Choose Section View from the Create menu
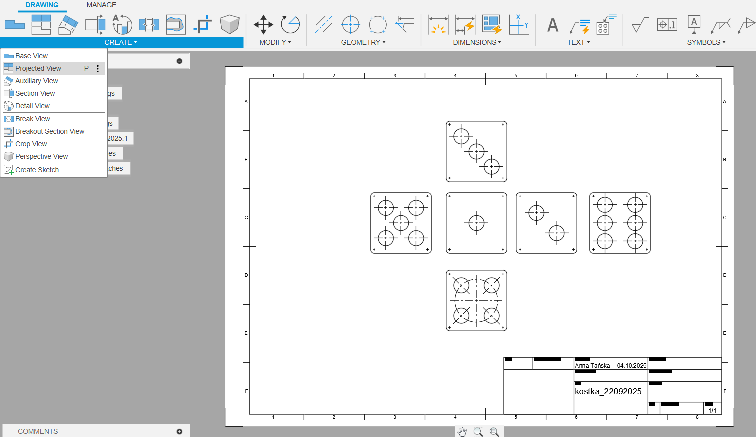 point(35,93)
